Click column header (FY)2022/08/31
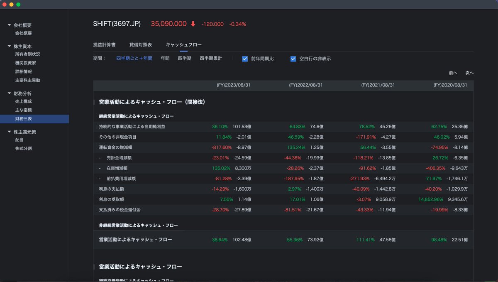Screen dimensions: 498x282 click(306, 85)
